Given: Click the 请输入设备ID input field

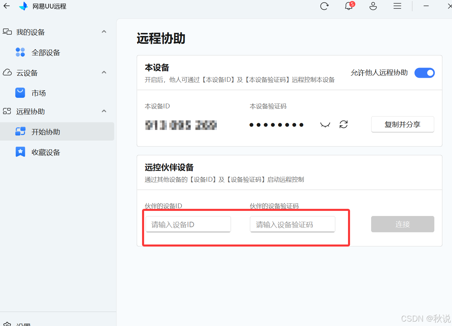Looking at the screenshot, I should coord(188,224).
